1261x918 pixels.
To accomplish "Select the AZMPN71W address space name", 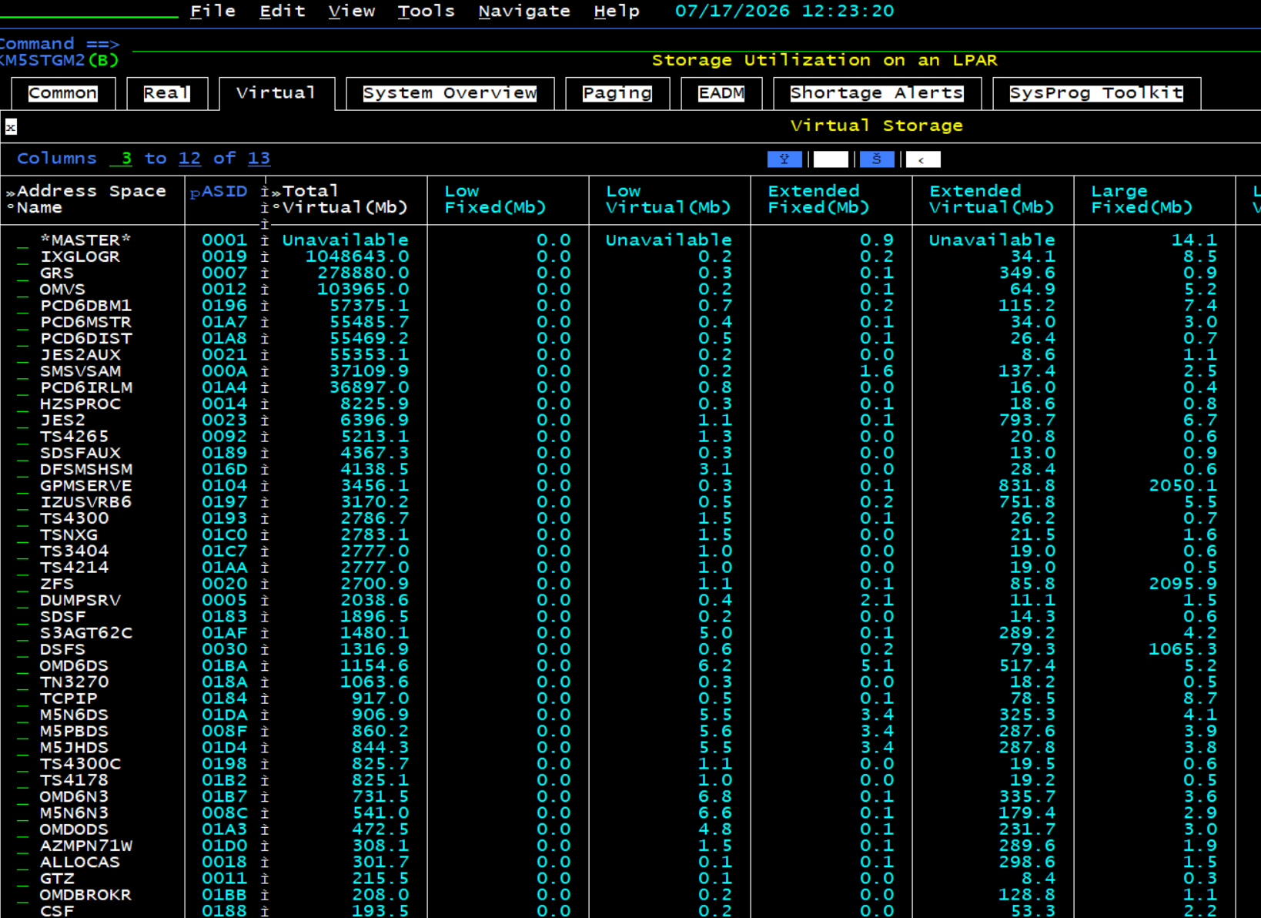I will pos(86,846).
